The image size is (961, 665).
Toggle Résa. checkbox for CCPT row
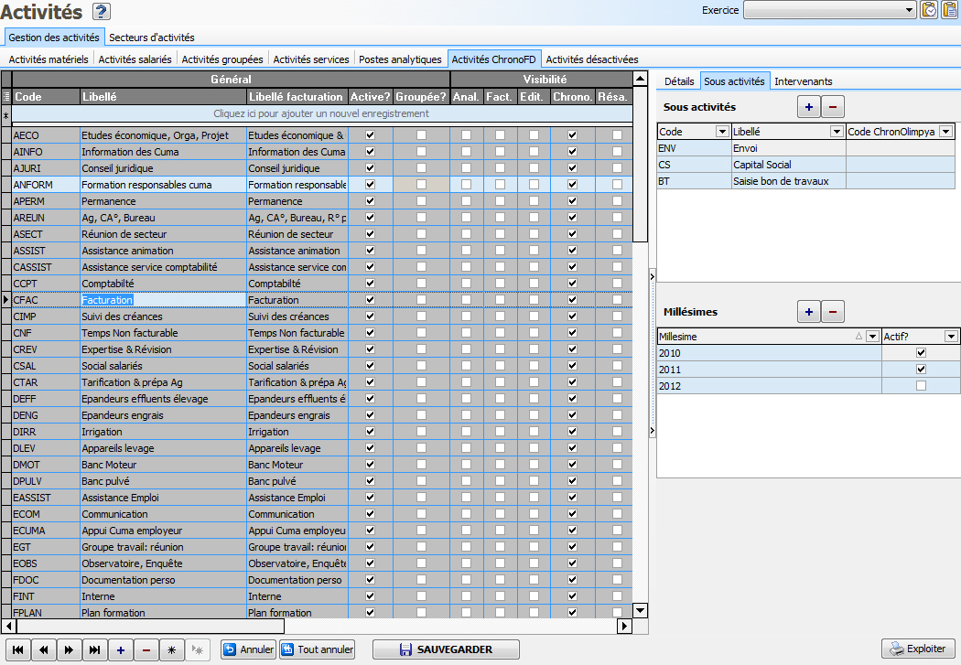click(x=617, y=284)
